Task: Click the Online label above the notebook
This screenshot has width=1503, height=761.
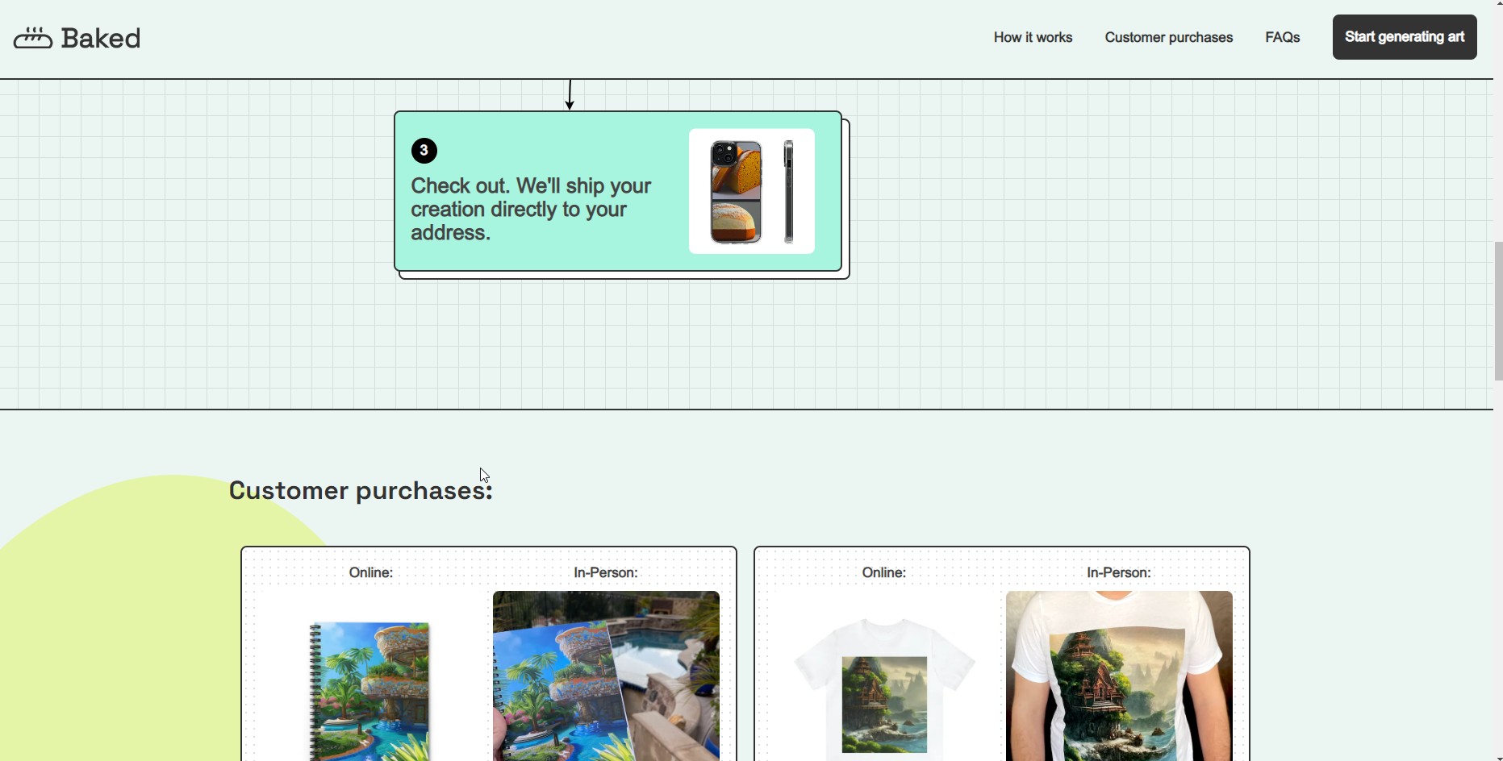Action: (371, 572)
